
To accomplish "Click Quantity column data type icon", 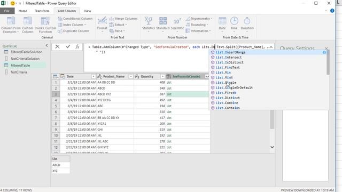I will [x=137, y=76].
